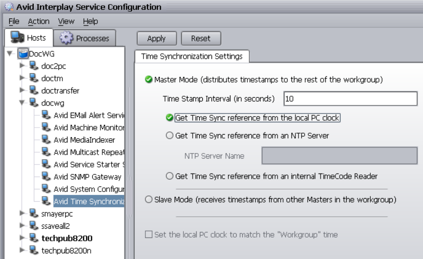Click the Avid MediaIndexer service icon
Image resolution: width=423 pixels, height=259 pixels.
(47, 140)
